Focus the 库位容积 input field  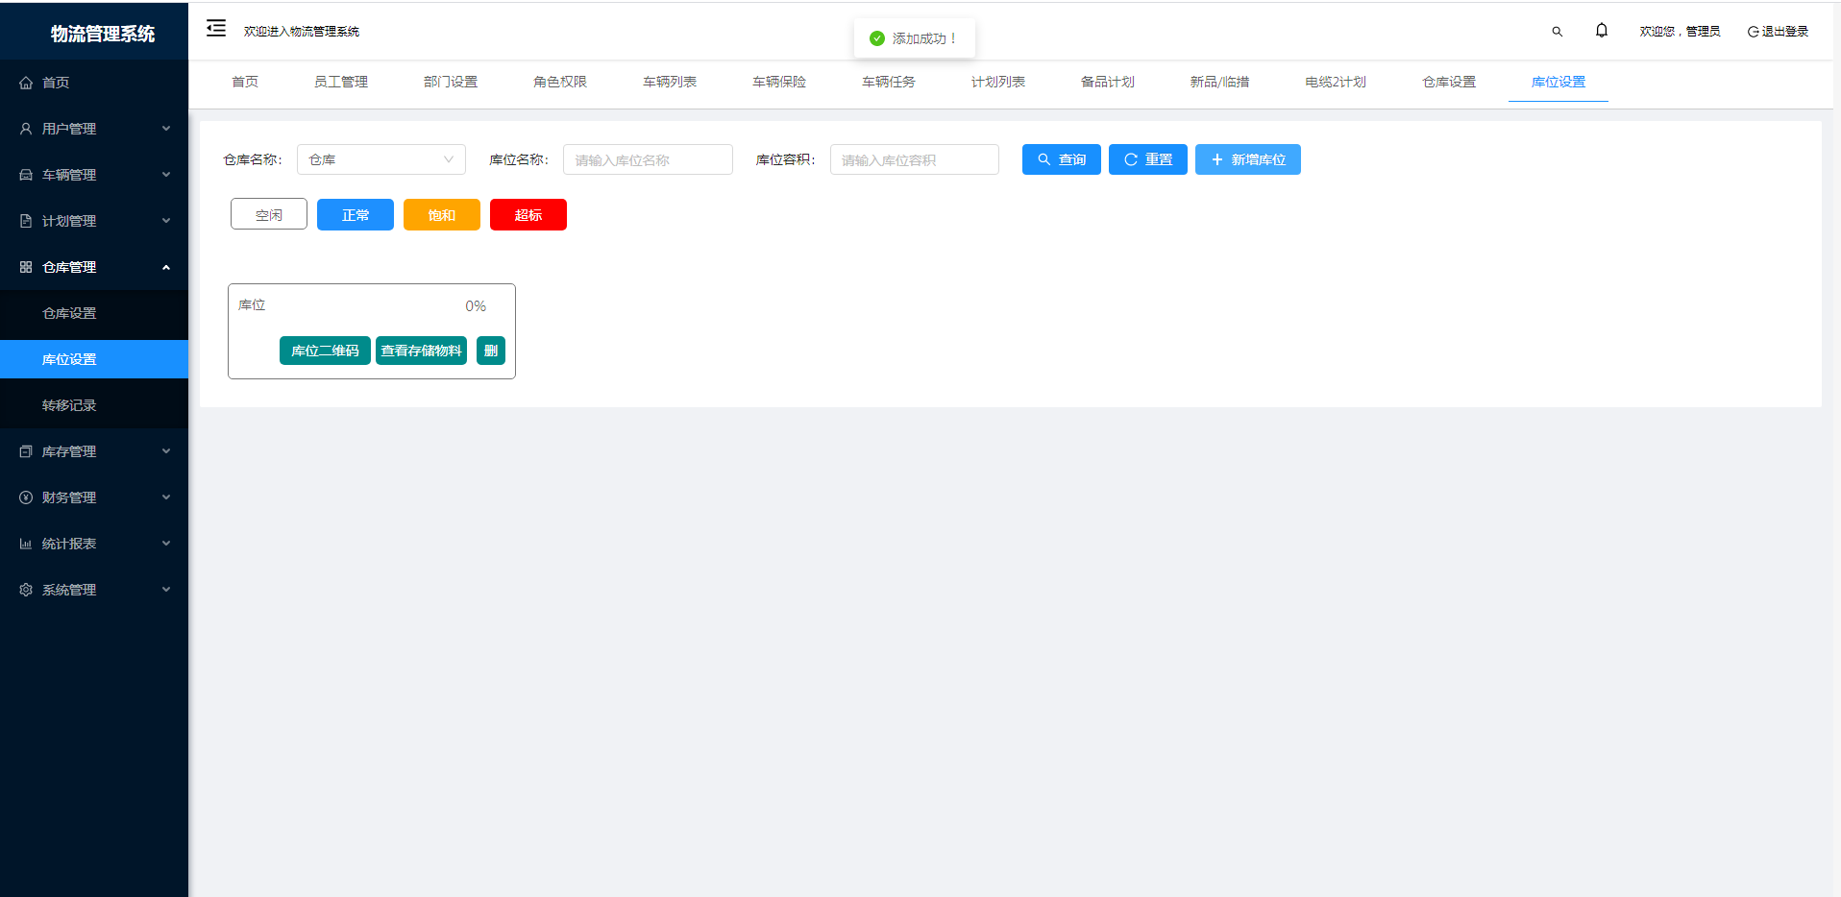[x=915, y=159]
